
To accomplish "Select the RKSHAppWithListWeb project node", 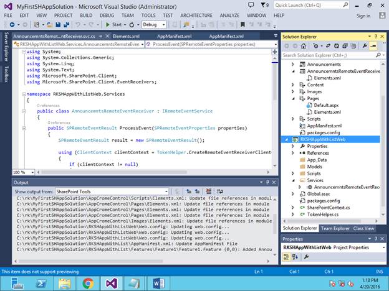I will tap(323, 139).
